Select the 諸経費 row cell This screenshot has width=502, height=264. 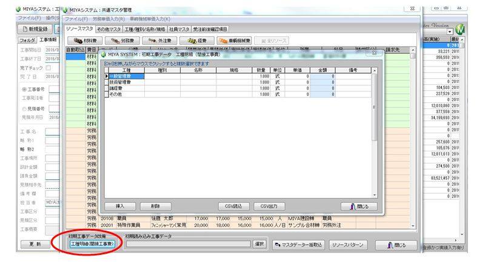point(127,88)
